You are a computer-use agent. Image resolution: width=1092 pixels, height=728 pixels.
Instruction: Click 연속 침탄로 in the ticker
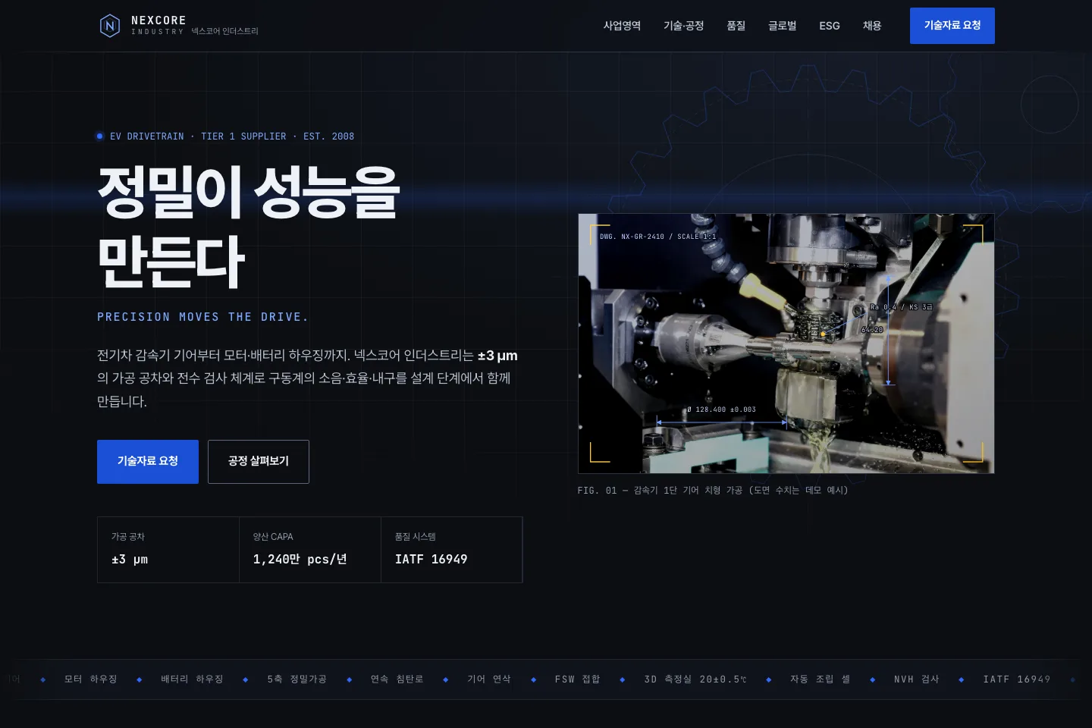tap(397, 679)
